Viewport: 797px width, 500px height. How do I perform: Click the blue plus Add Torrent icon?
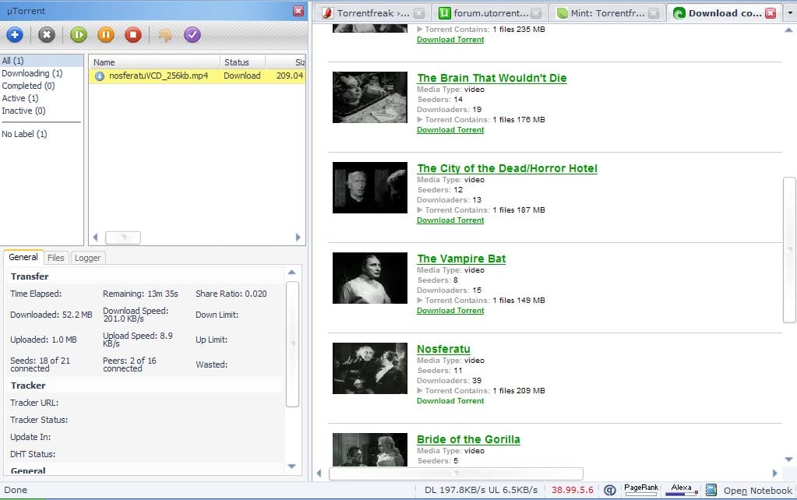coord(15,34)
